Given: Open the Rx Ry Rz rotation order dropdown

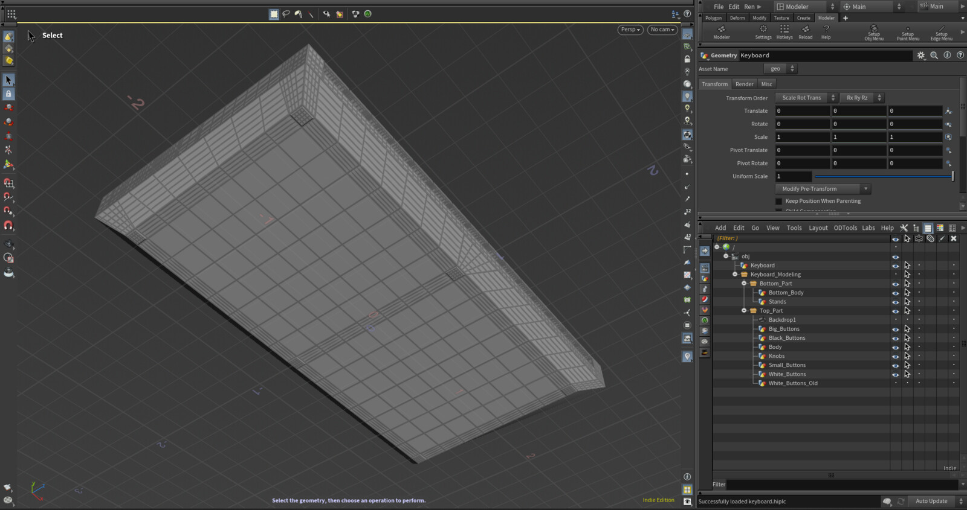Looking at the screenshot, I should click(x=862, y=98).
